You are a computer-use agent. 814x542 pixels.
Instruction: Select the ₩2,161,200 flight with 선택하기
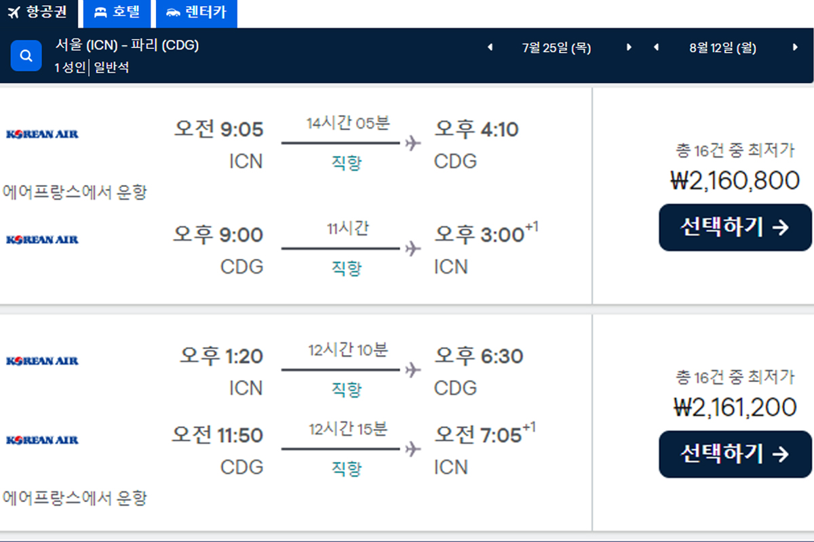click(x=735, y=454)
